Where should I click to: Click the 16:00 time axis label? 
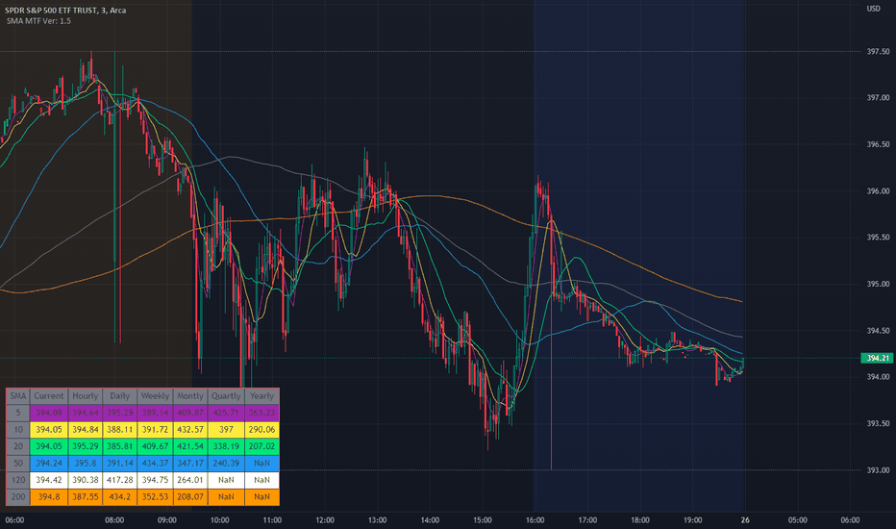(x=535, y=519)
